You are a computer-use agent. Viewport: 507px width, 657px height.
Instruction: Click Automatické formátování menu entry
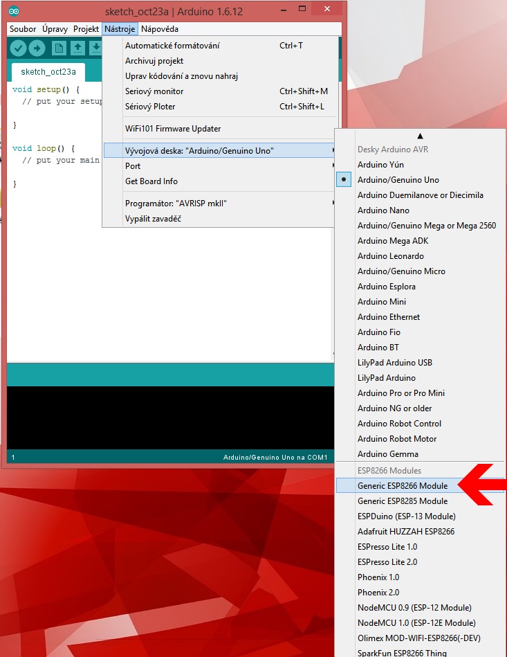click(172, 46)
